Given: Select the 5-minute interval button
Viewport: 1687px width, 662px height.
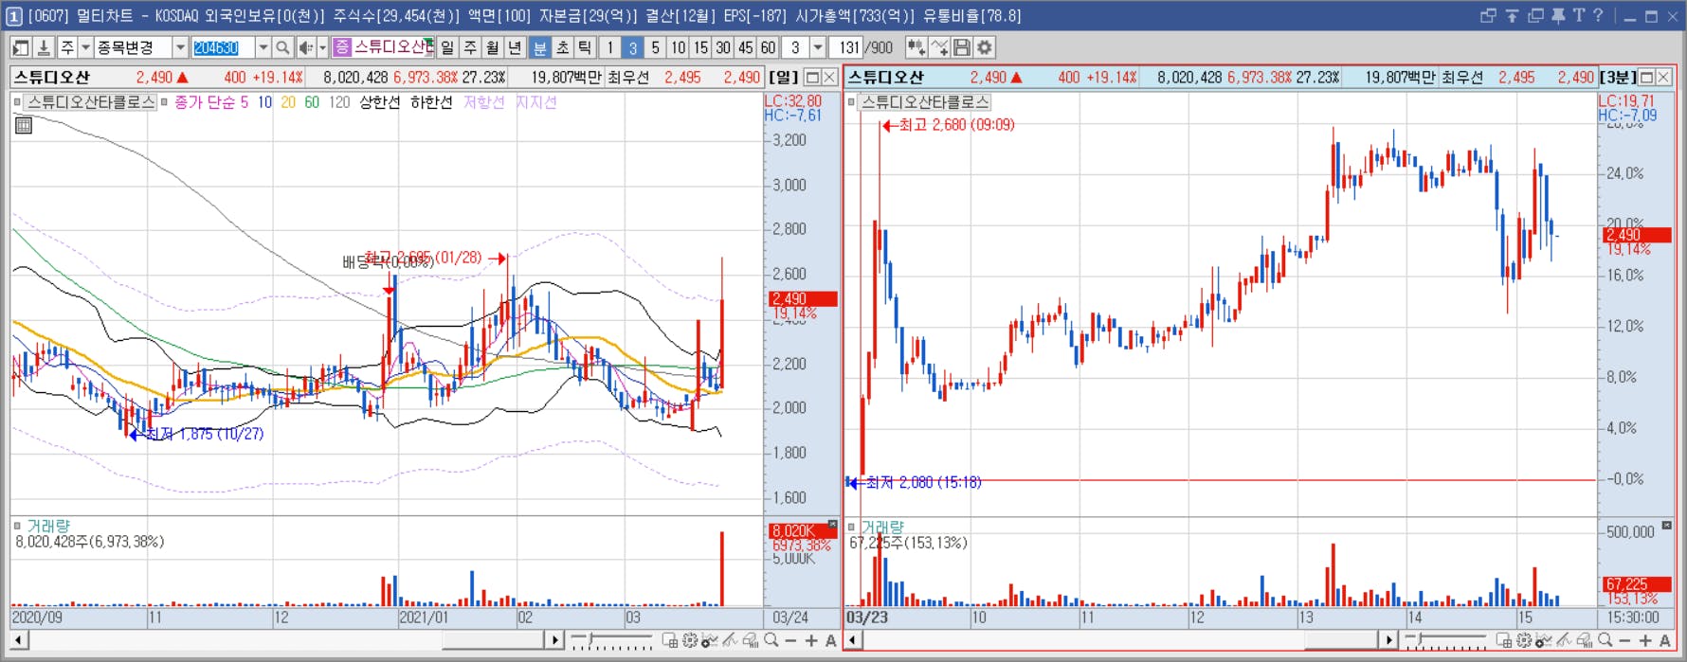Looking at the screenshot, I should (x=656, y=47).
